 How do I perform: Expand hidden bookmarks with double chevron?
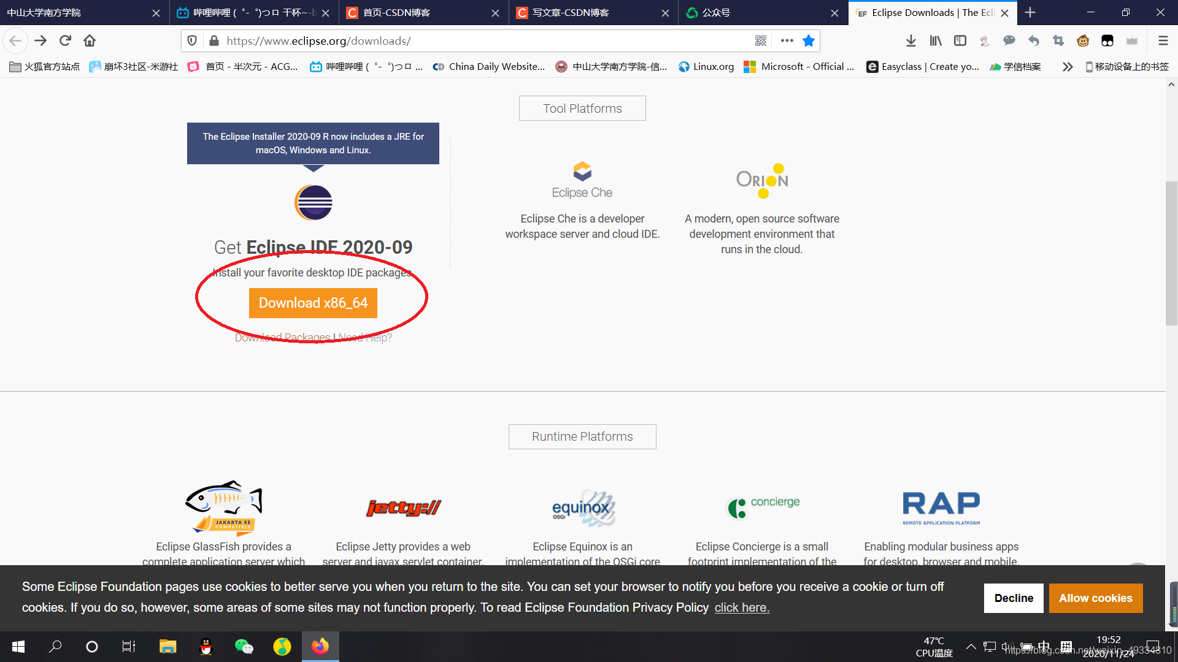coord(1068,67)
